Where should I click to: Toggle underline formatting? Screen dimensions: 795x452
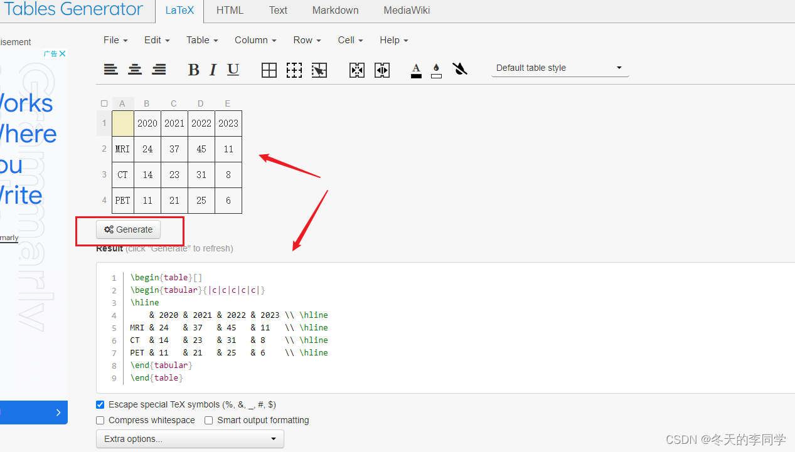click(233, 70)
